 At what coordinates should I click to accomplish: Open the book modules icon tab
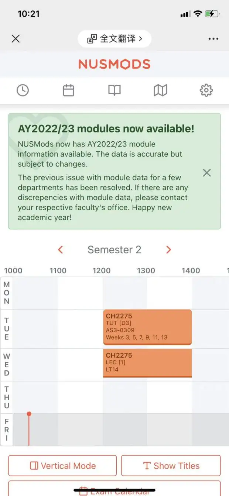(x=115, y=90)
